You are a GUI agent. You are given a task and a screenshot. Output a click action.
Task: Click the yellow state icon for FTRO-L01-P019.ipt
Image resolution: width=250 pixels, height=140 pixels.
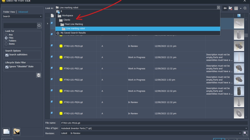pyautogui.click(x=61, y=46)
